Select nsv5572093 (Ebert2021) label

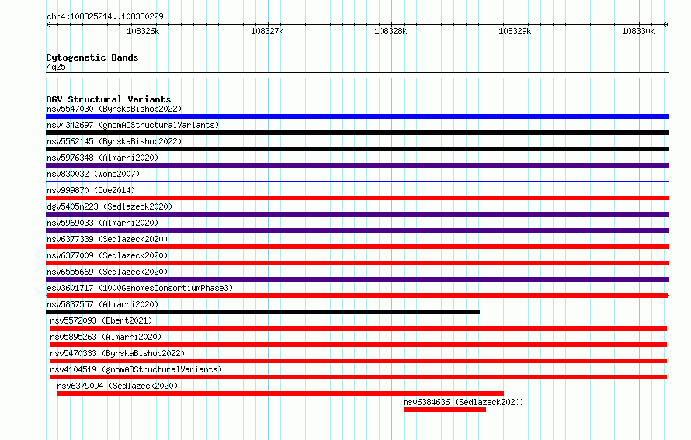tap(101, 320)
